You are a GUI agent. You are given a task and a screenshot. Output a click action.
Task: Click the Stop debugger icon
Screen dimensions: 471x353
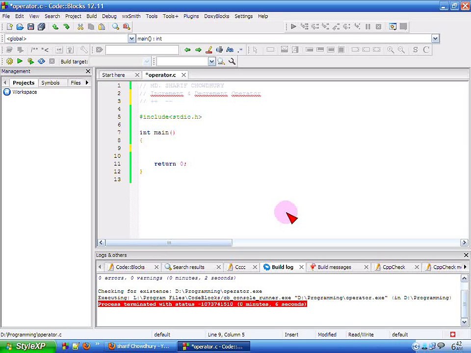pos(378,26)
